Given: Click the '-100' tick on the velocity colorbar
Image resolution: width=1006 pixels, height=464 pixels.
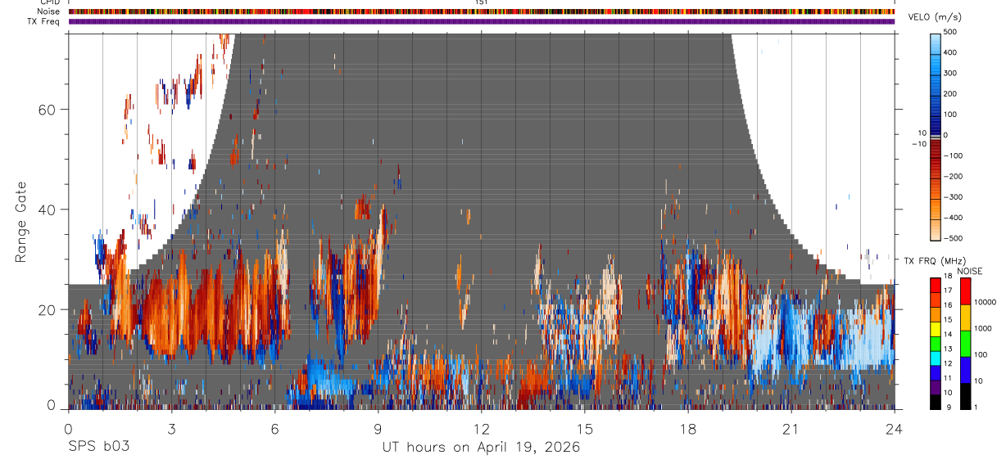Looking at the screenshot, I should point(954,155).
